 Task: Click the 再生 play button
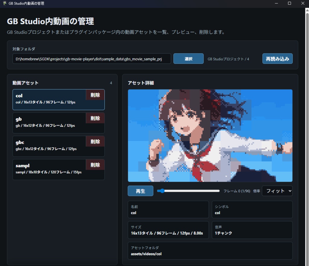tap(141, 191)
